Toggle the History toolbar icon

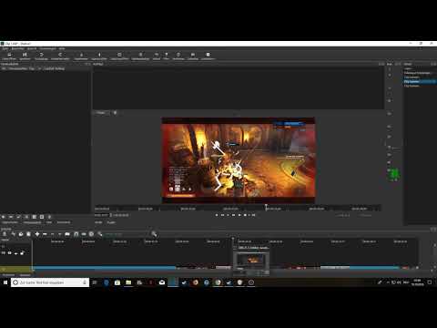pyautogui.click(x=157, y=56)
